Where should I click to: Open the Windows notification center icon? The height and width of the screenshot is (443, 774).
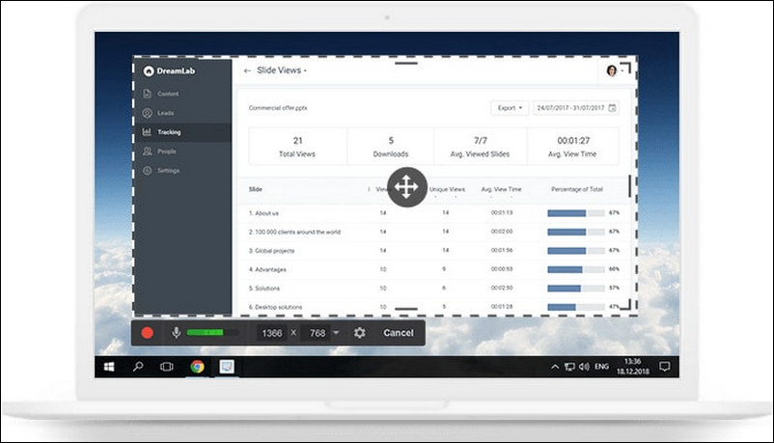tap(664, 367)
